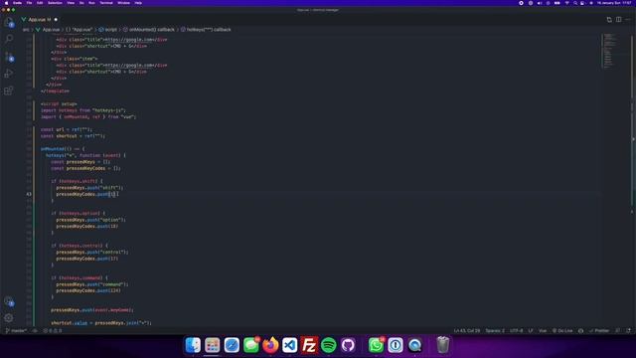Select language mode Vue in status bar
This screenshot has height=358, width=636.
(x=543, y=331)
